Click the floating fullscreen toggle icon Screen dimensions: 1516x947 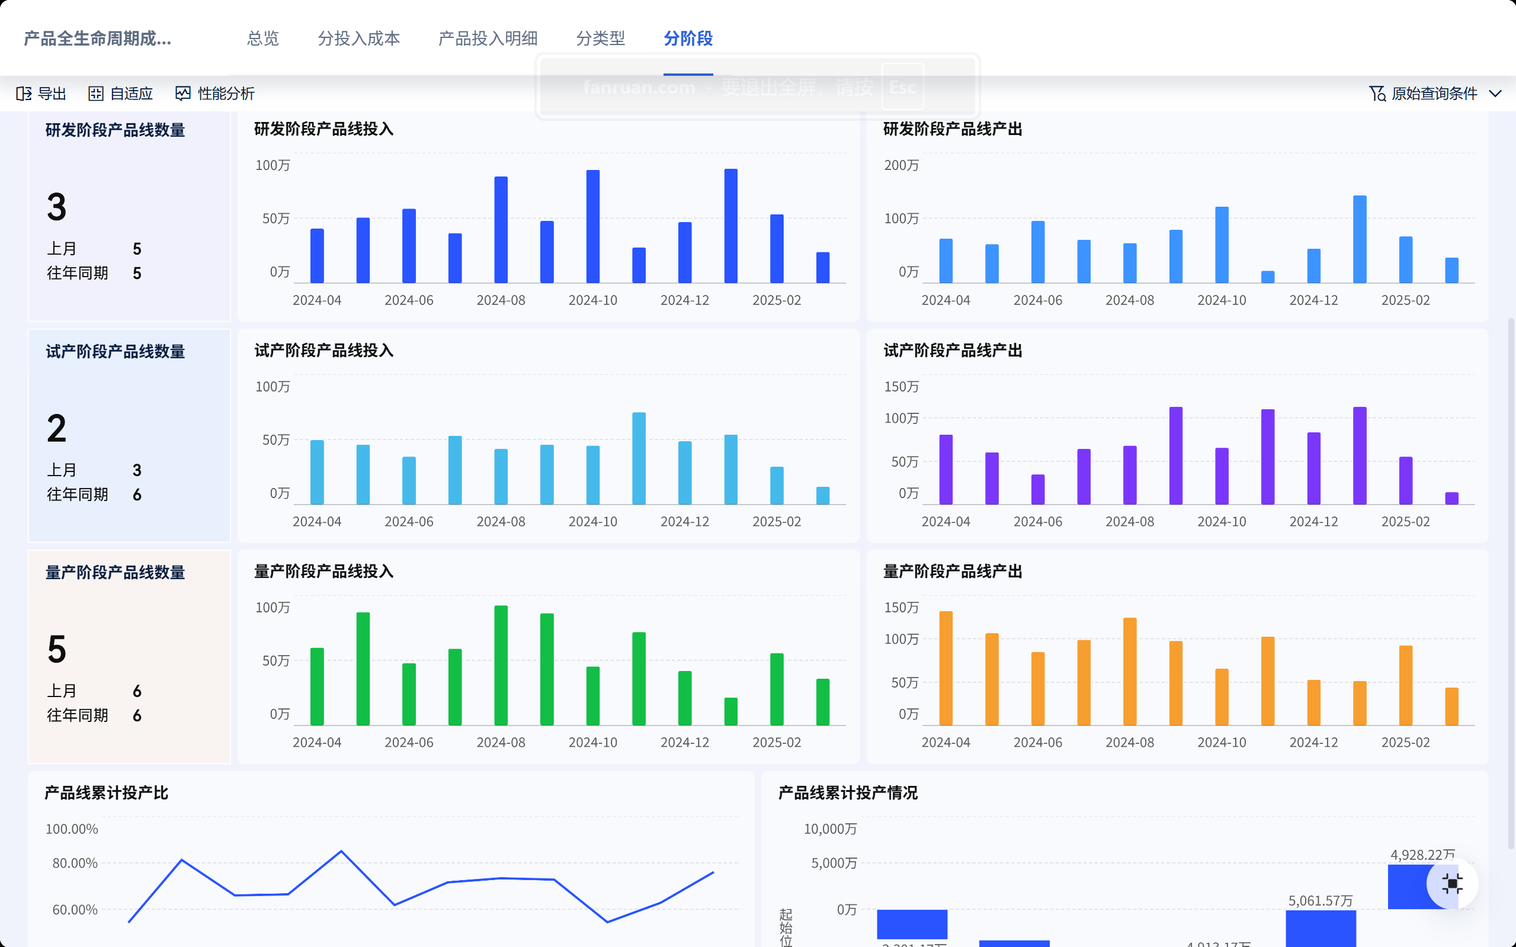(1452, 884)
